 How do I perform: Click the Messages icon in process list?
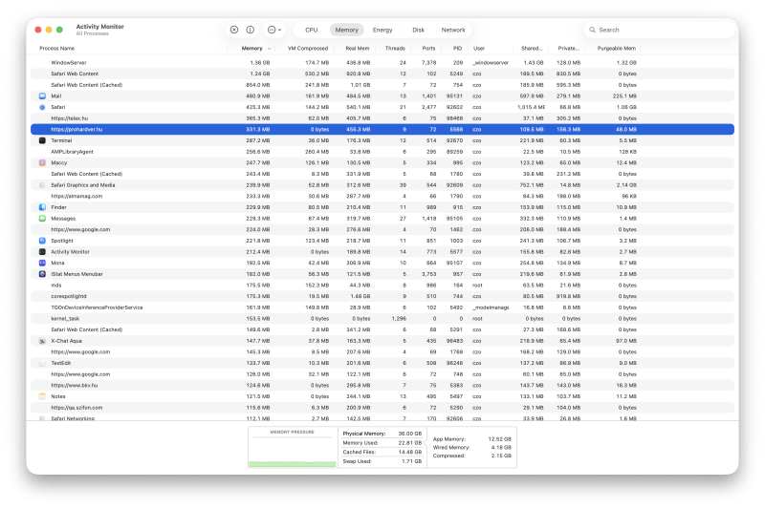click(42, 219)
